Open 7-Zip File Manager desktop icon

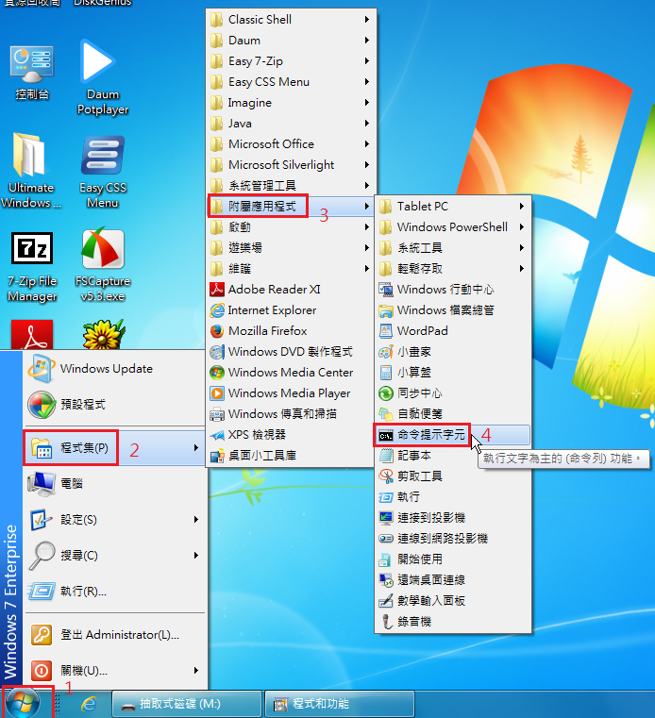[32, 266]
